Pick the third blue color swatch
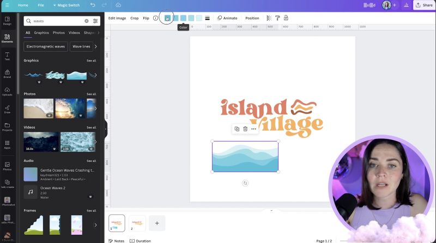This screenshot has width=436, height=243. [x=183, y=18]
